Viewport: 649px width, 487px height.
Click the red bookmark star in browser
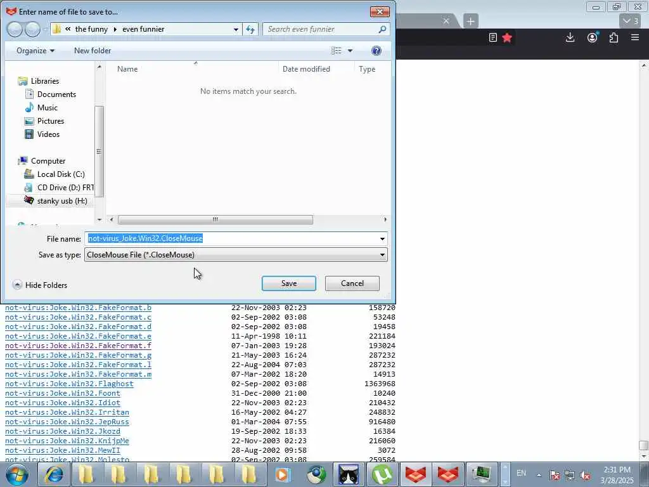click(x=507, y=37)
